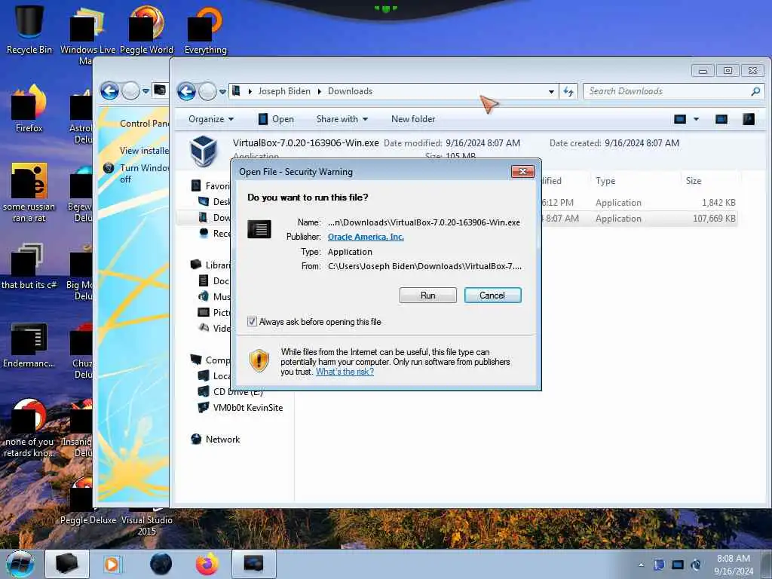
Task: Refresh the Downloads folder view
Action: tap(568, 91)
